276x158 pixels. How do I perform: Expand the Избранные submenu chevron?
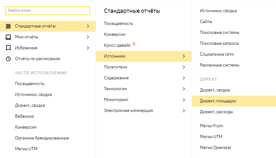click(x=88, y=48)
